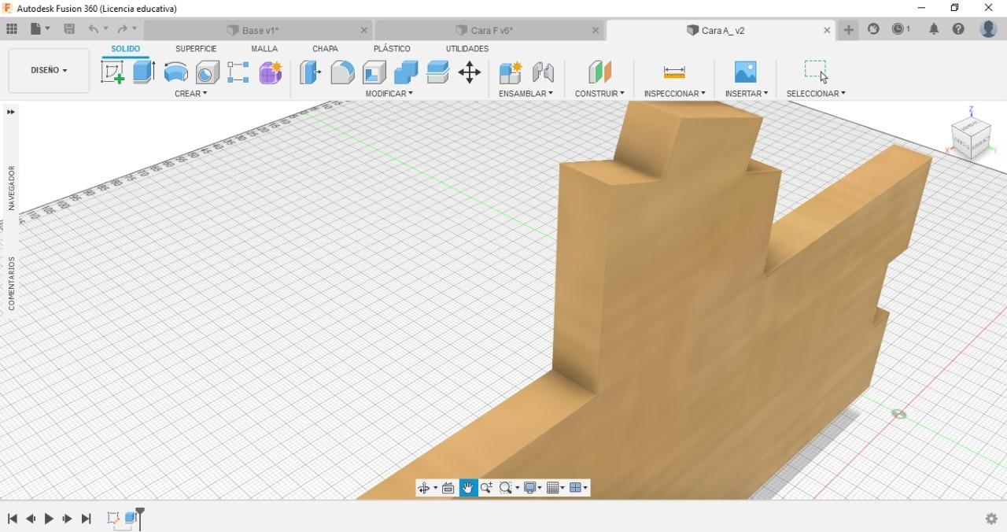Image resolution: width=1007 pixels, height=532 pixels.
Task: Switch to the MALLA tab
Action: point(264,49)
